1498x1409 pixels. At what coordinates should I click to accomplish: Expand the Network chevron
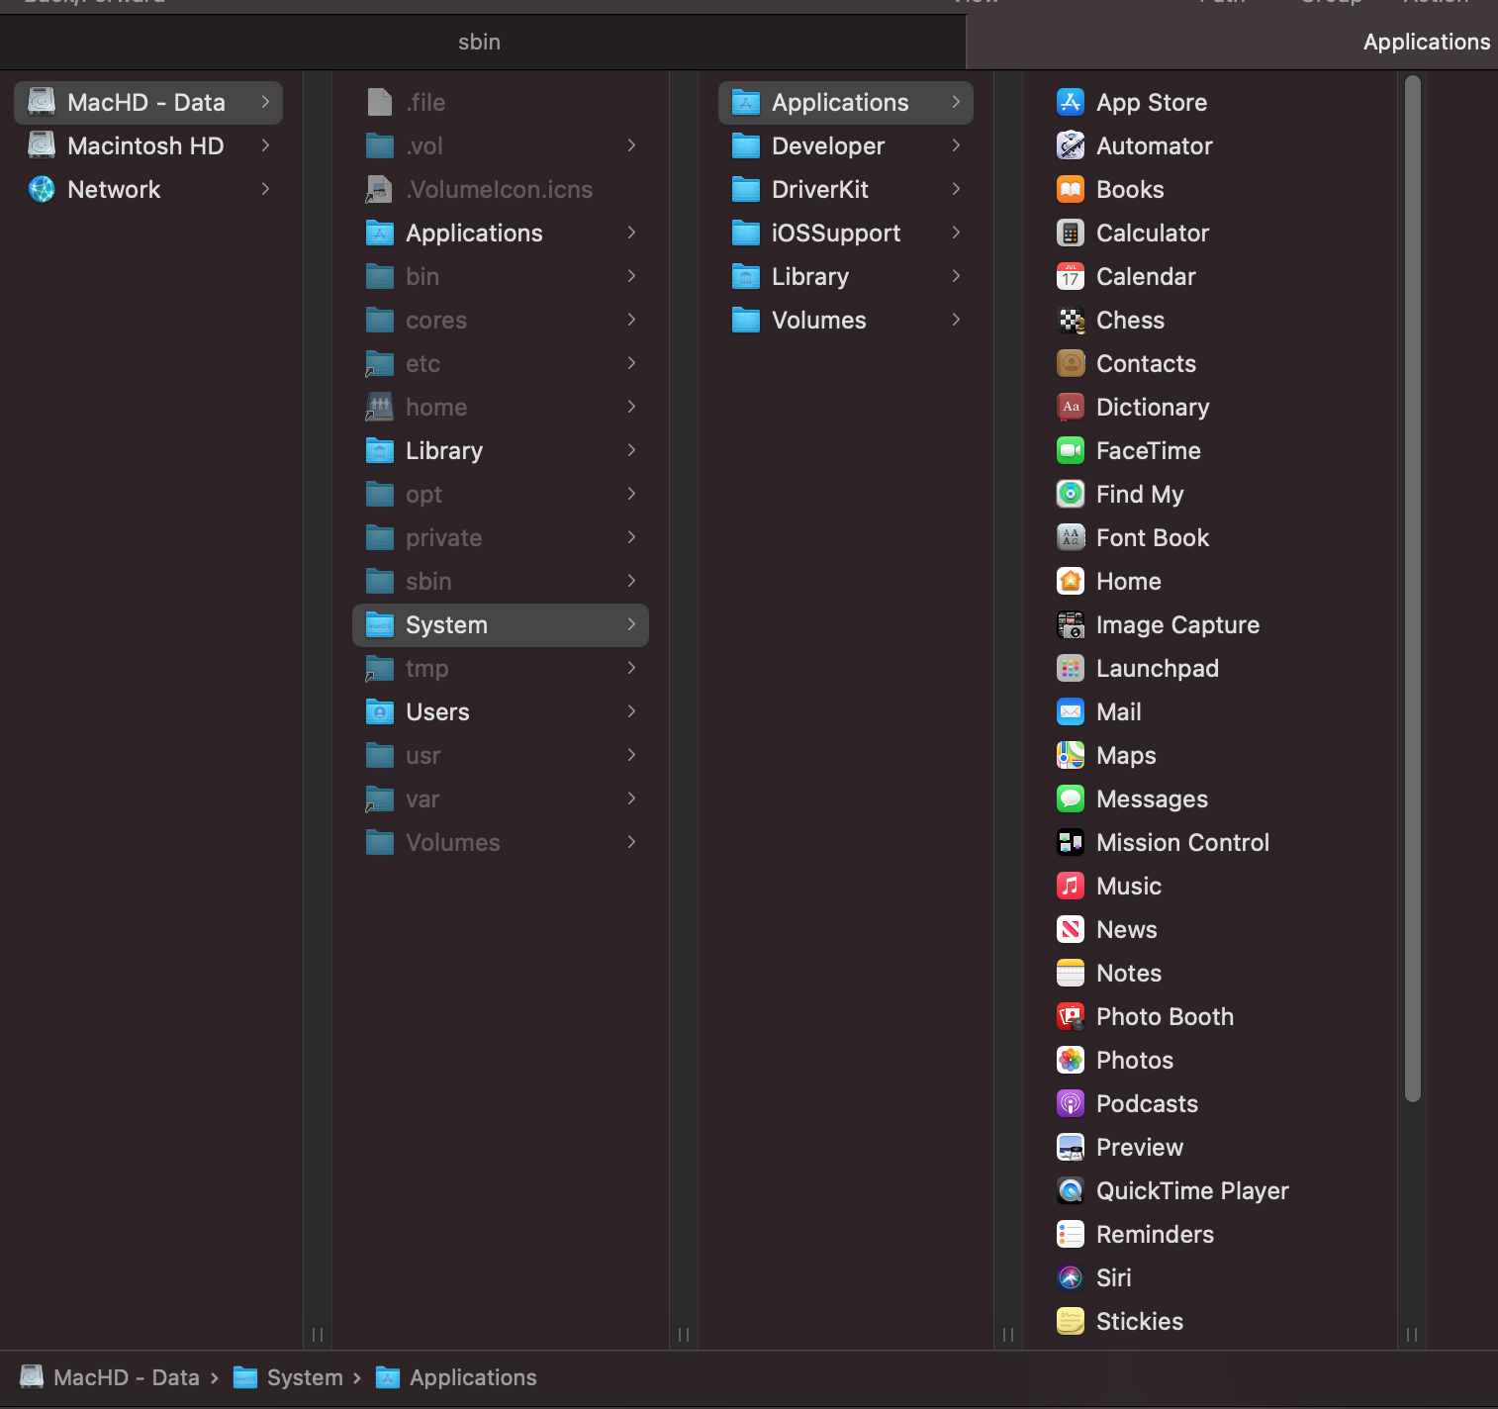point(265,189)
